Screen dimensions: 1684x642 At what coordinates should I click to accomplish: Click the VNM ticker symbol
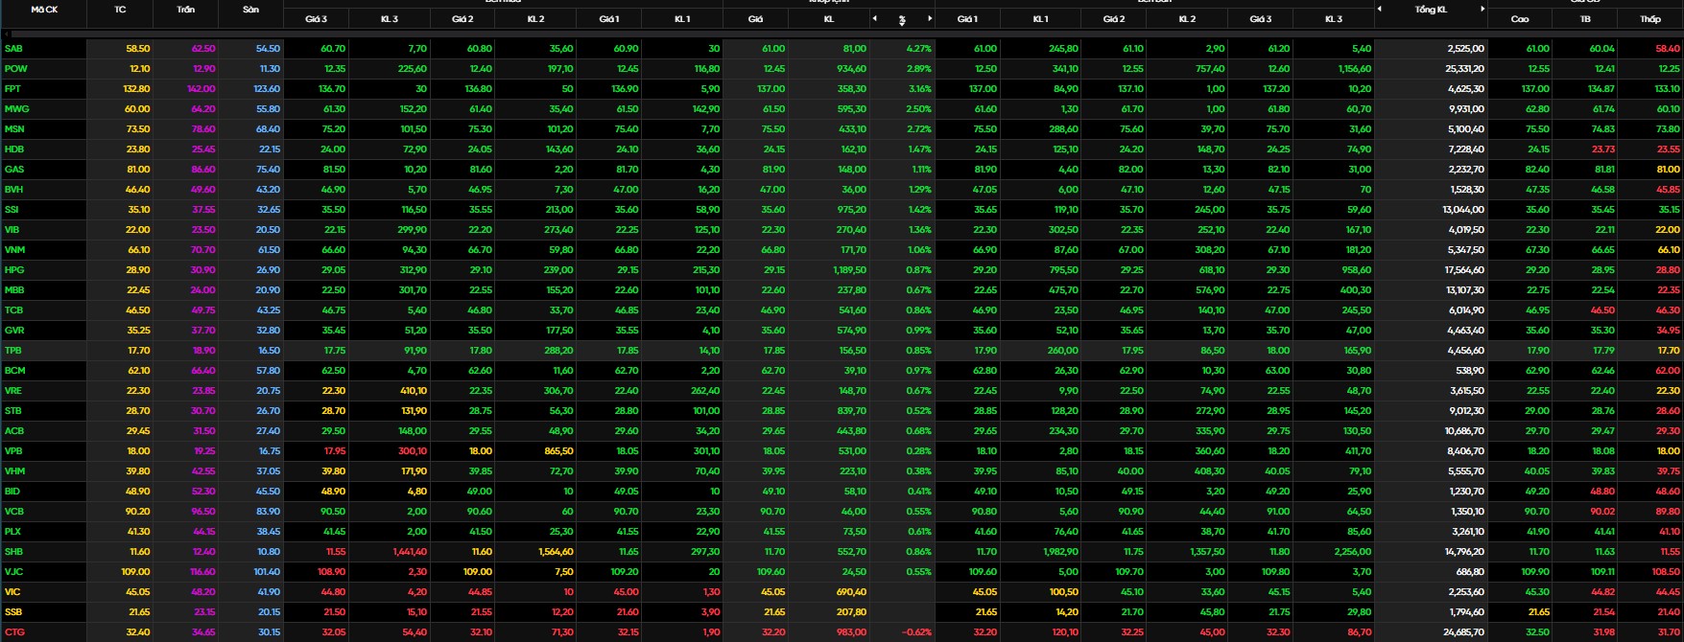point(14,249)
